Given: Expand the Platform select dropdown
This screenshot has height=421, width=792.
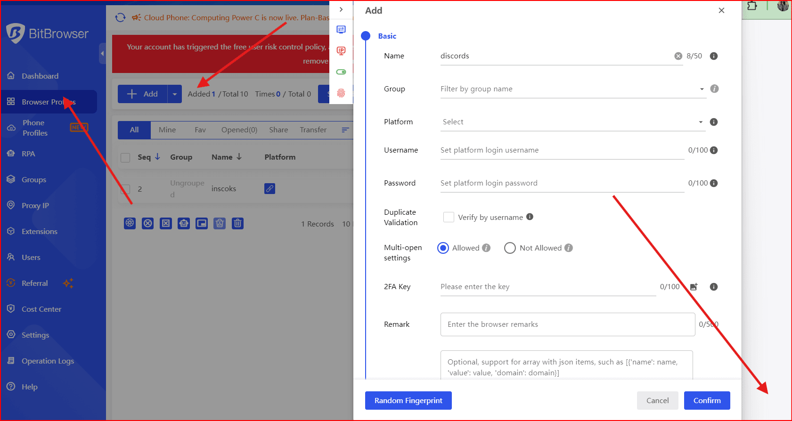Looking at the screenshot, I should tap(572, 122).
